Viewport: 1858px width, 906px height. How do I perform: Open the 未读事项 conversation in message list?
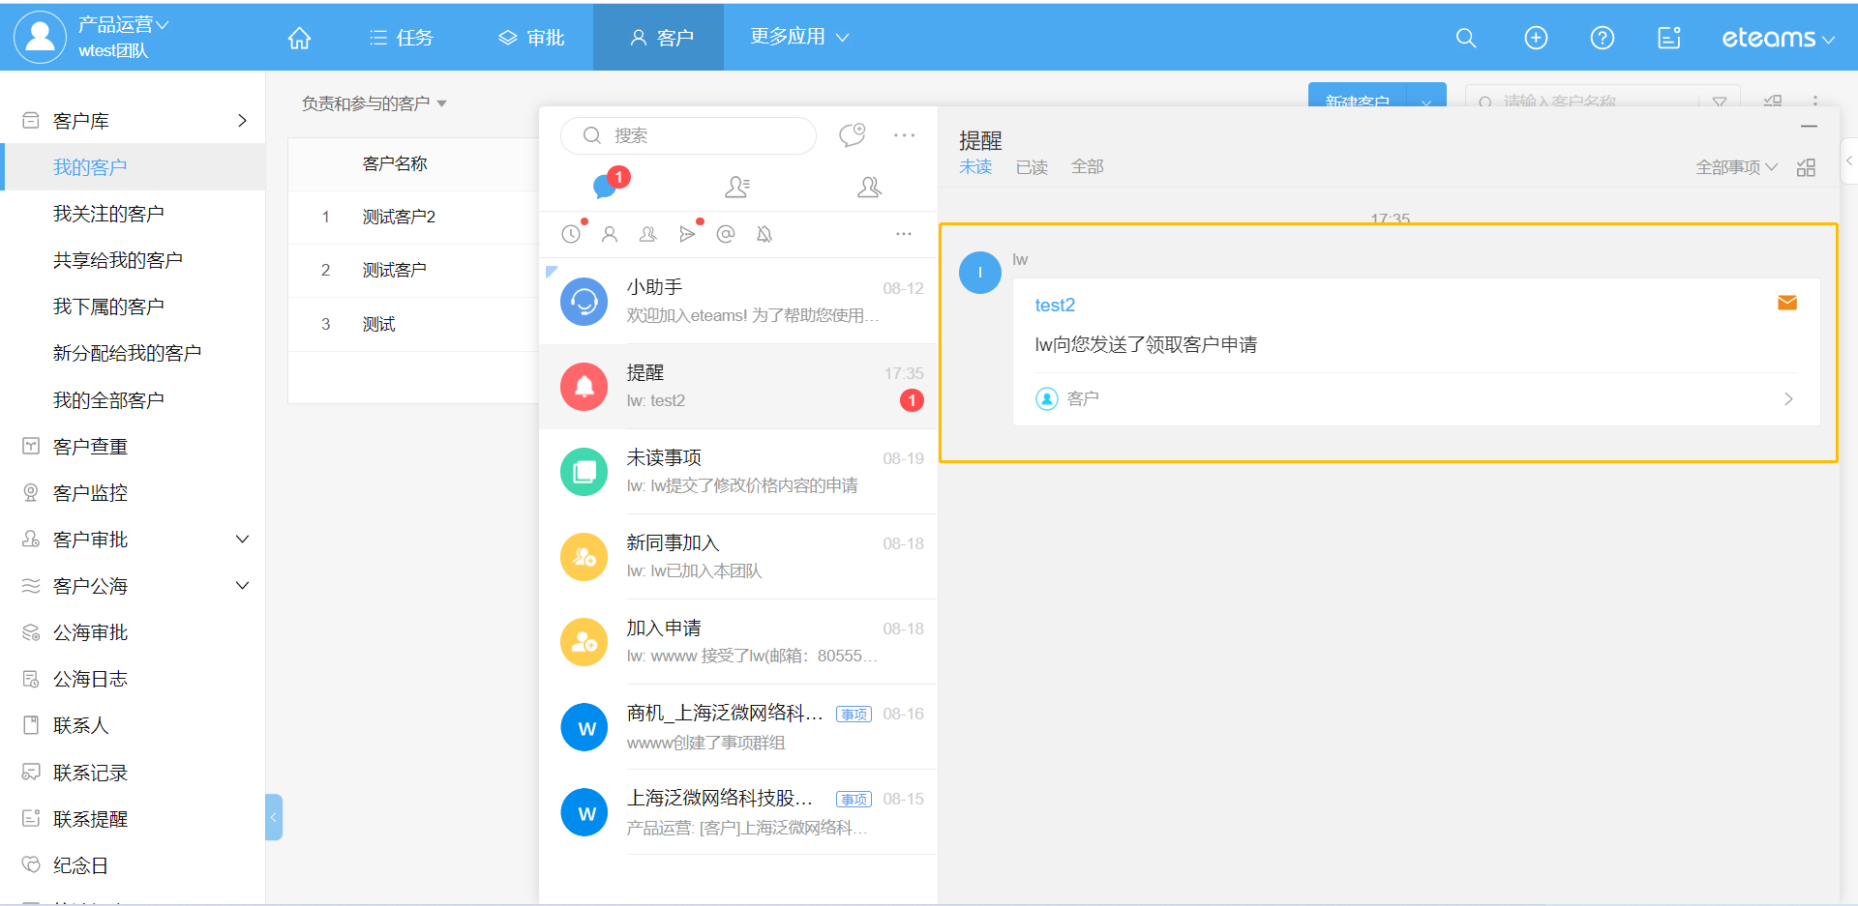[x=737, y=472]
